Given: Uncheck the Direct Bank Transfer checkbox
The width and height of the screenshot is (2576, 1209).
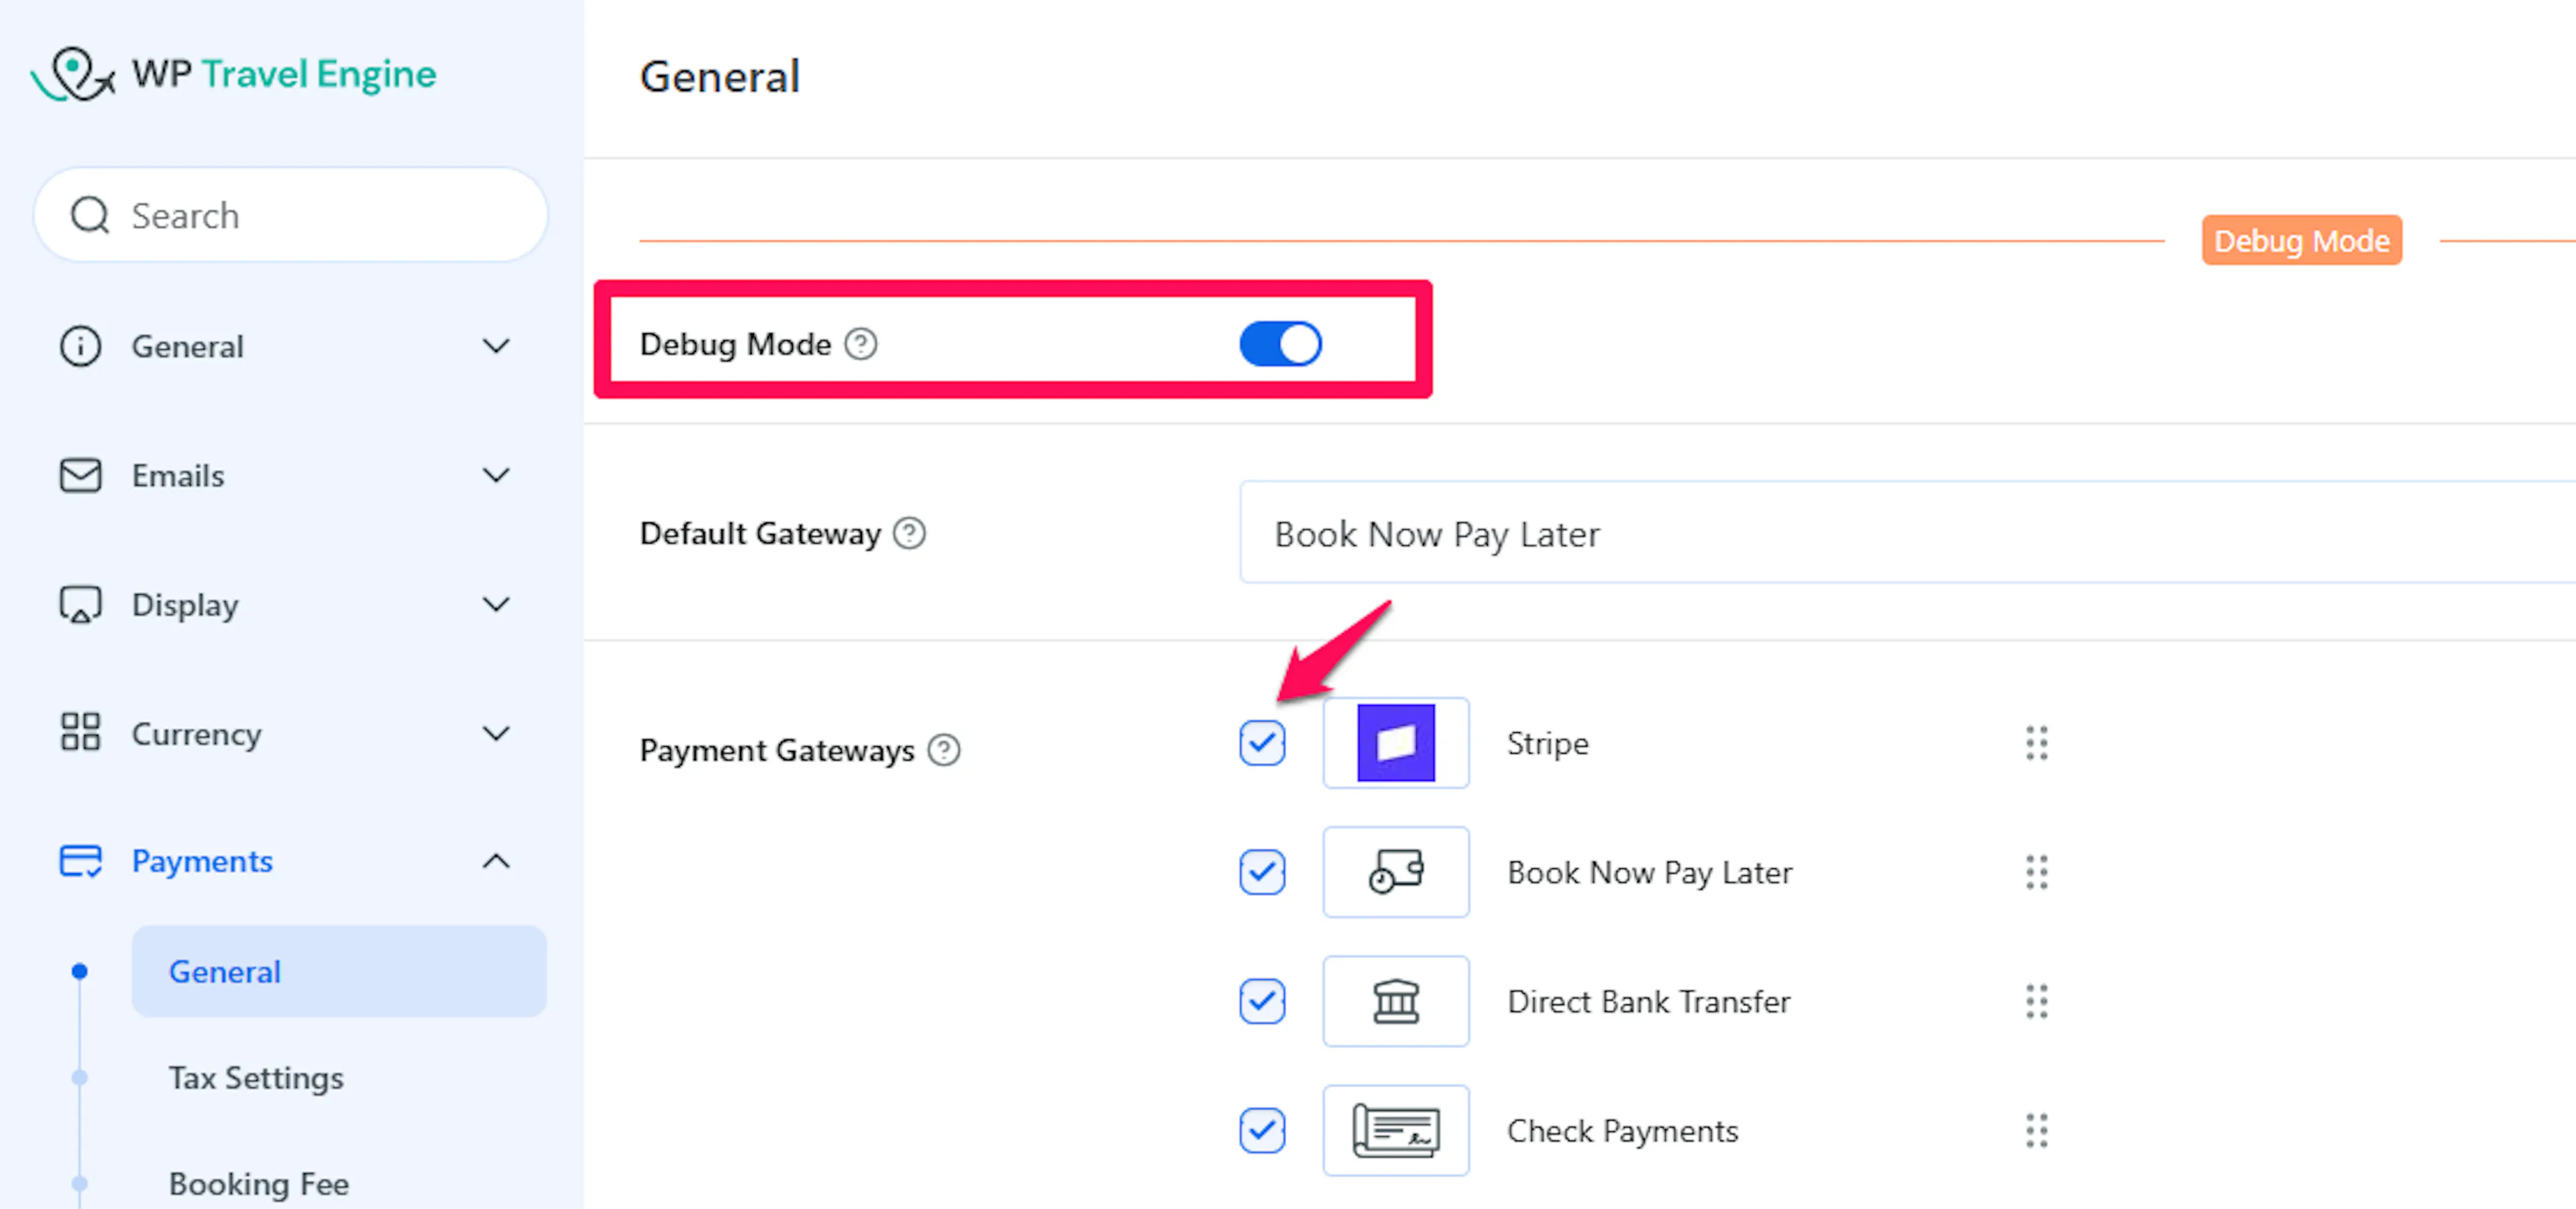Looking at the screenshot, I should 1262,1001.
